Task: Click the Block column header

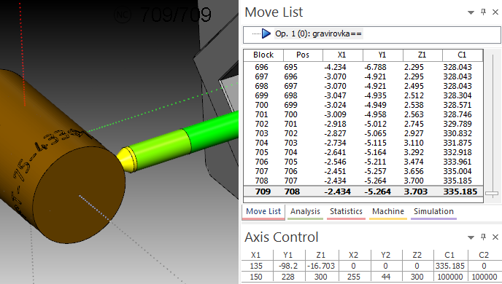Action: [x=263, y=55]
